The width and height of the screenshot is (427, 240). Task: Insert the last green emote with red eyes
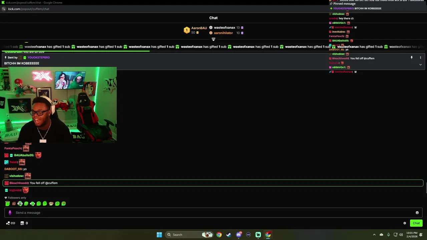click(x=63, y=204)
